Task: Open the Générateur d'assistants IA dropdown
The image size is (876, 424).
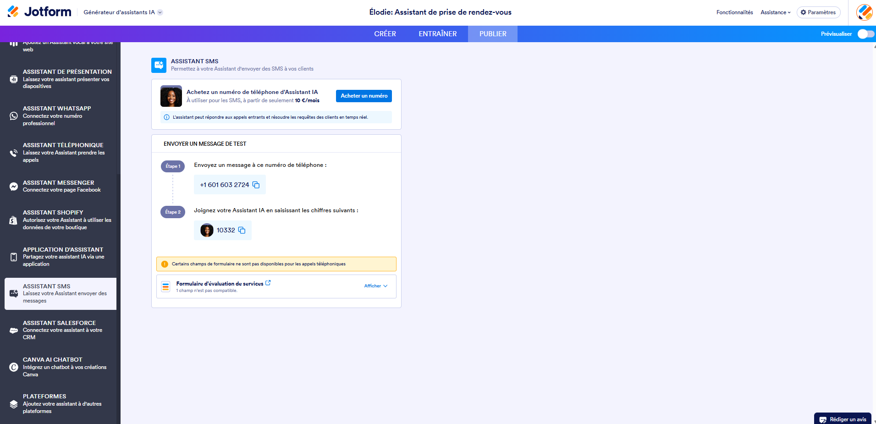Action: [123, 12]
